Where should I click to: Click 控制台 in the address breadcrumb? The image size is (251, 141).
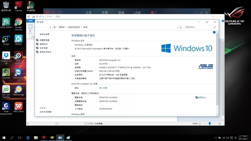coord(61,27)
